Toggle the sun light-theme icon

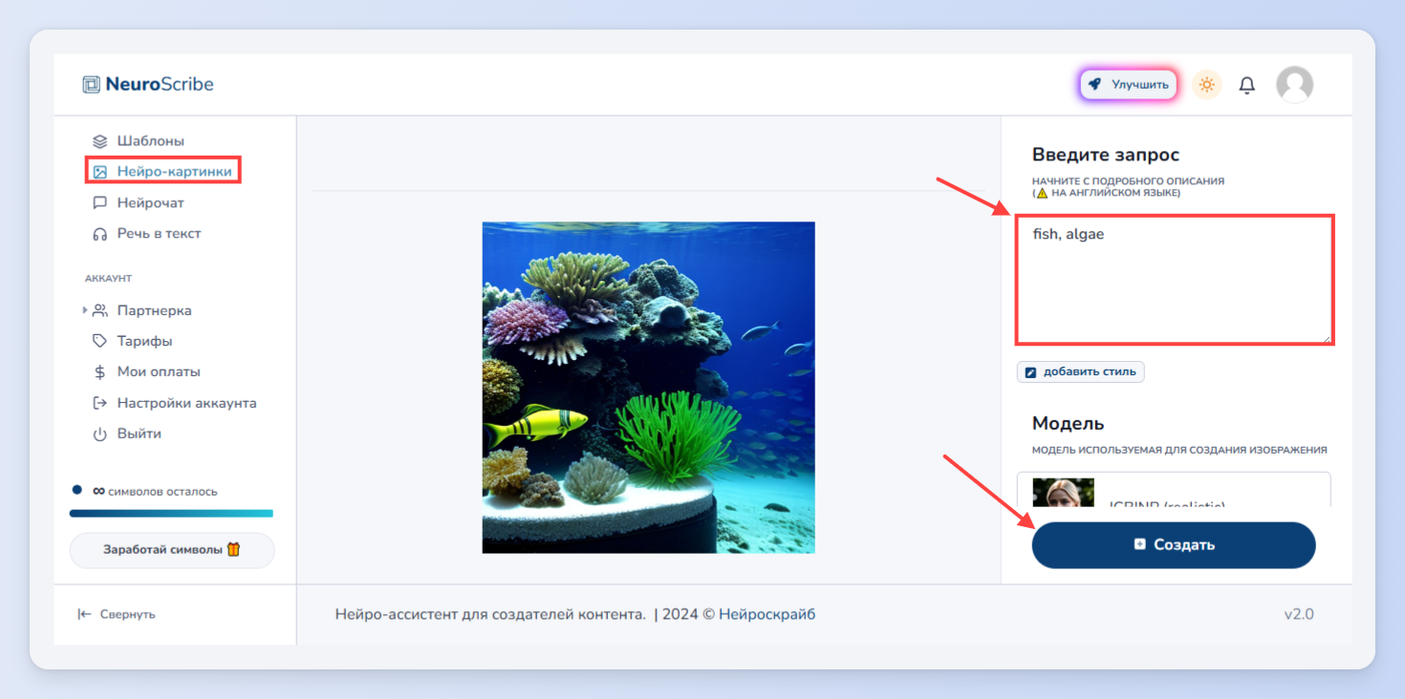coord(1206,84)
